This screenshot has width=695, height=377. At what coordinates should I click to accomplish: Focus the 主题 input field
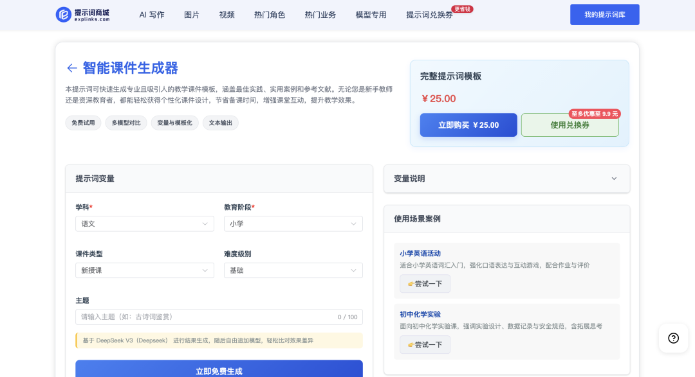tap(219, 317)
